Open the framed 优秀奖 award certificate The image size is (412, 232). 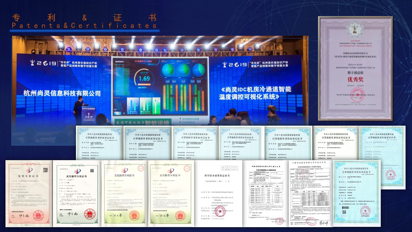pyautogui.click(x=355, y=68)
